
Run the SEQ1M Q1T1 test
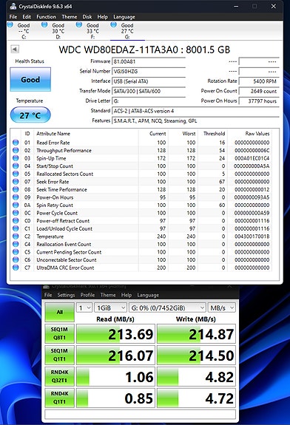59,355
